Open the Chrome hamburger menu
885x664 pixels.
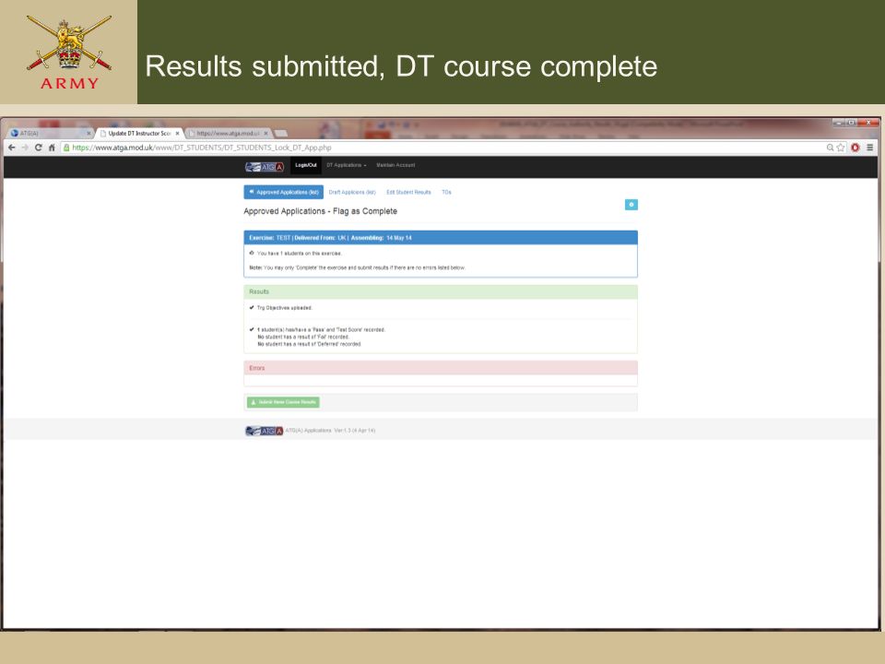[x=869, y=148]
